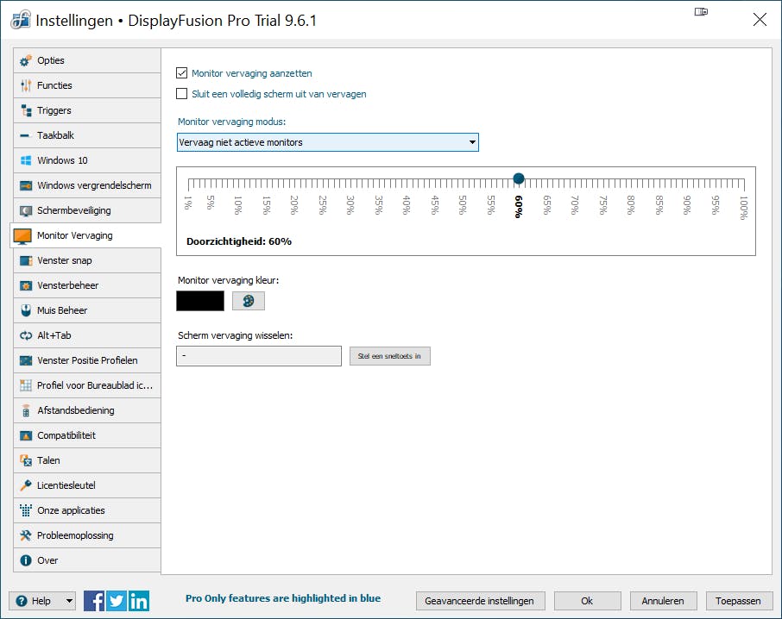Open Onze applicaties dots icon

pos(25,510)
